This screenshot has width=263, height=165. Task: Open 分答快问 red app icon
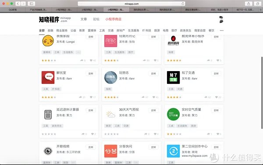click(110, 151)
